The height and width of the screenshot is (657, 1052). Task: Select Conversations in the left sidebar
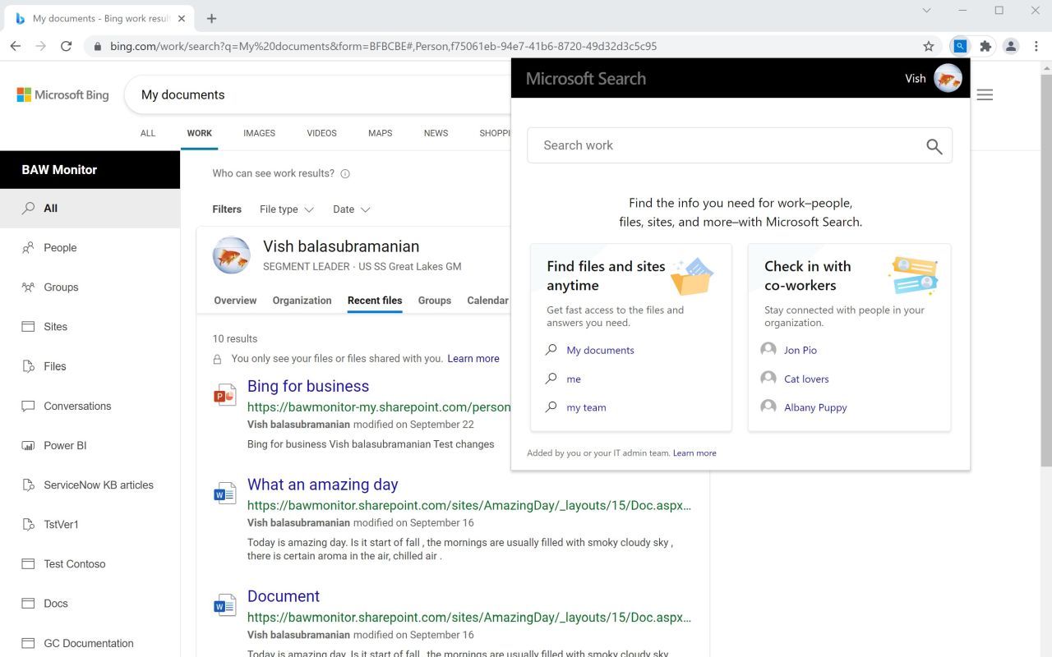(90, 406)
